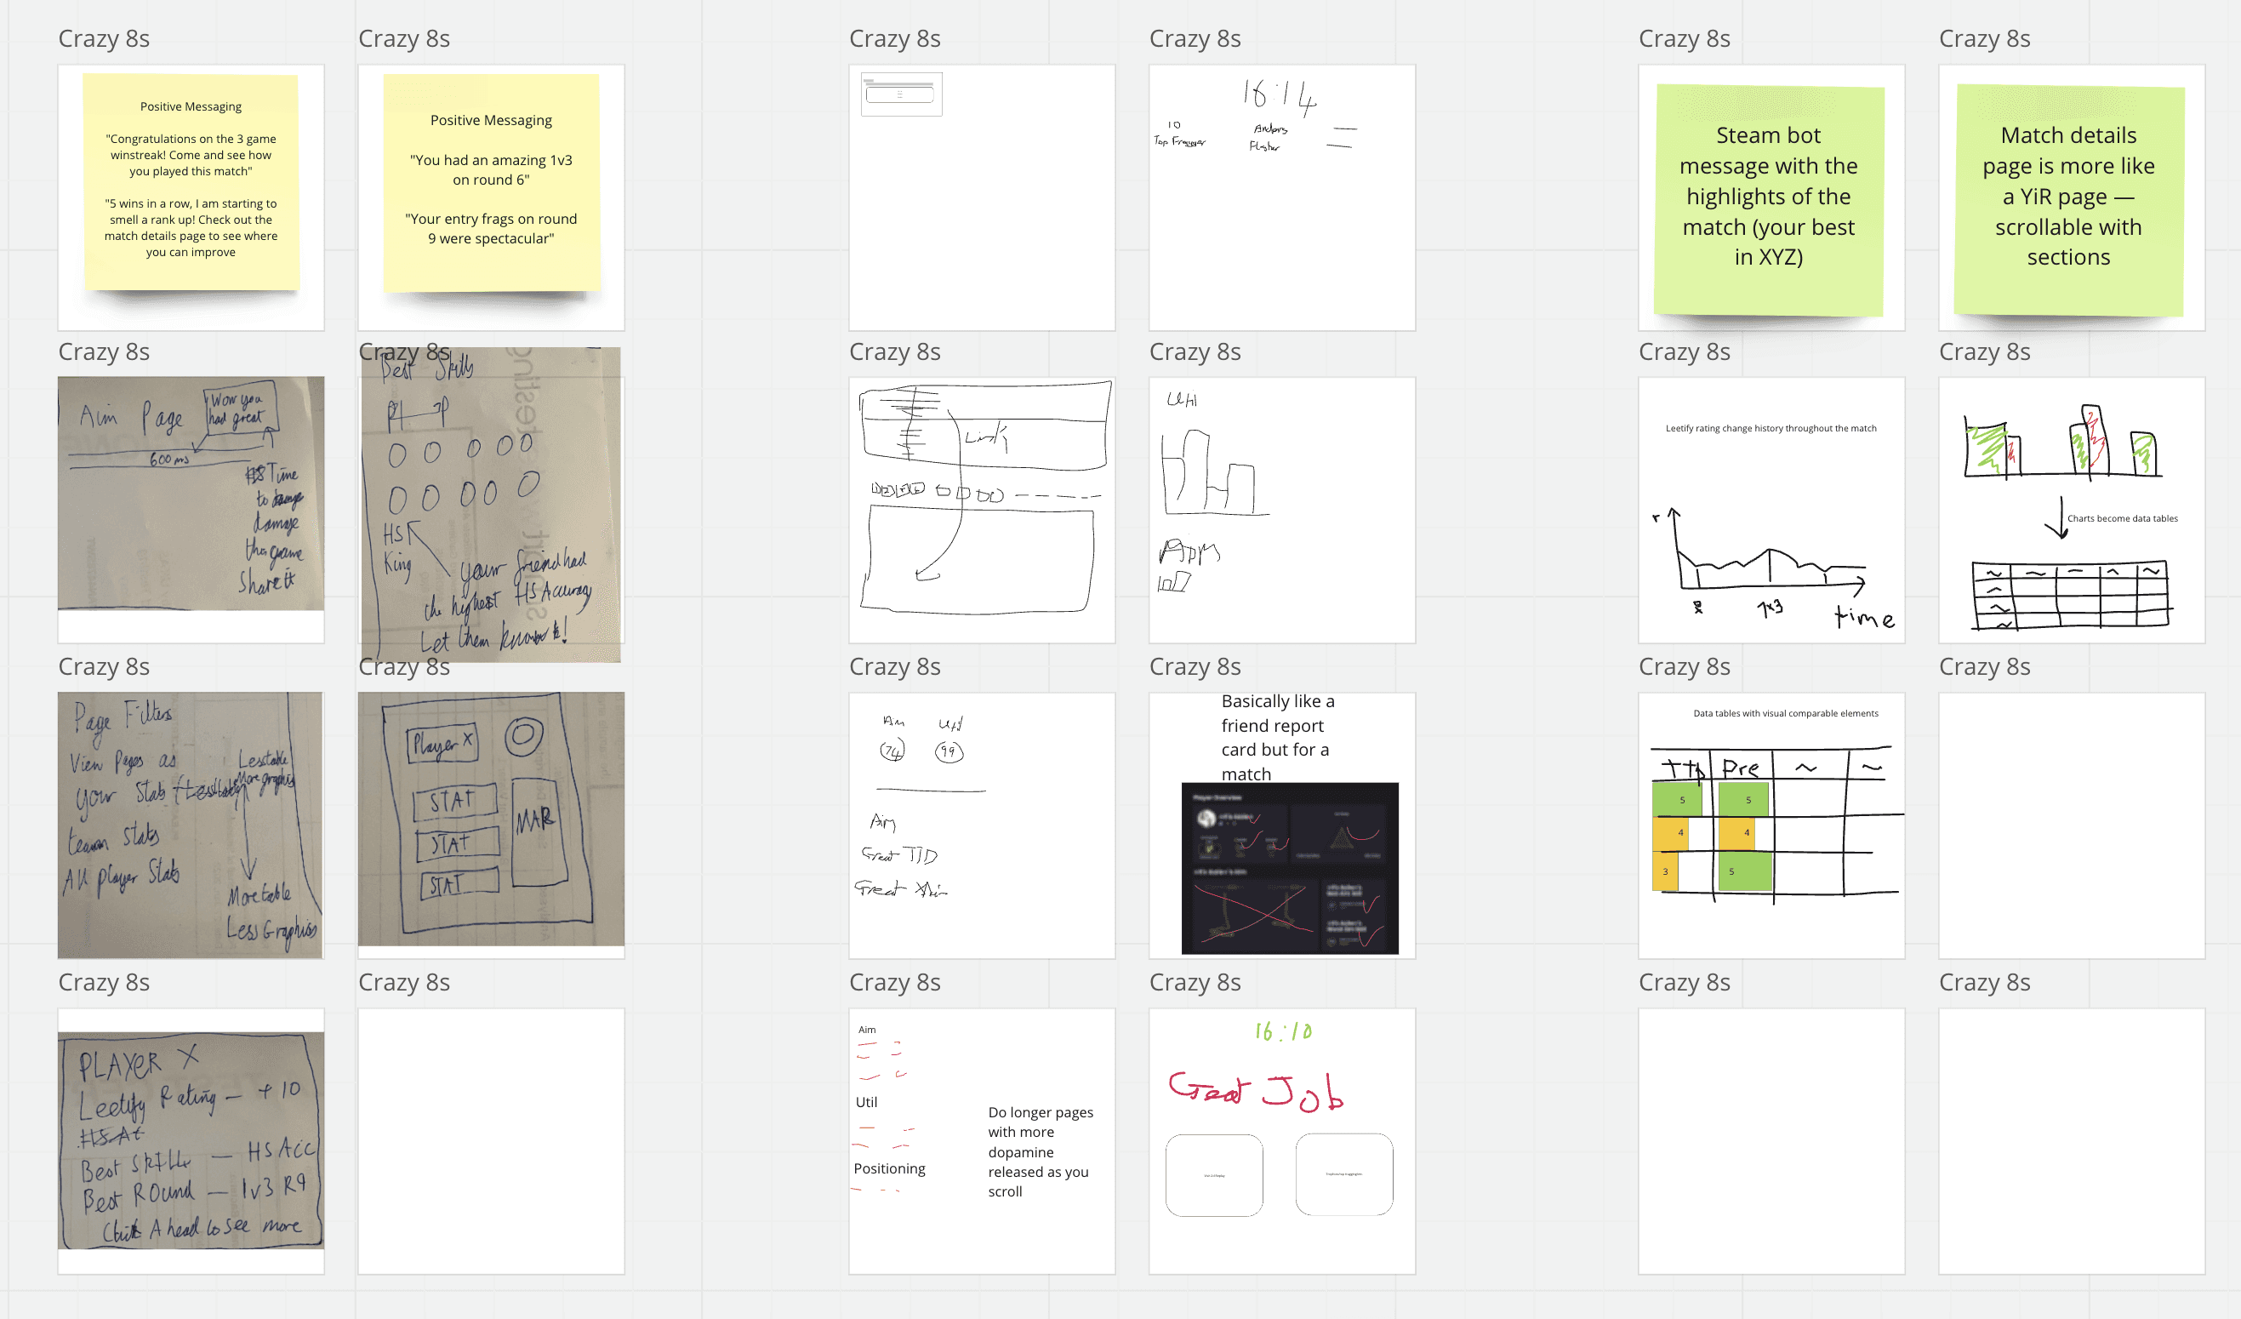Click the 'Do longer pages with more dopamine' text
This screenshot has height=1319, width=2241.
(x=1041, y=1152)
